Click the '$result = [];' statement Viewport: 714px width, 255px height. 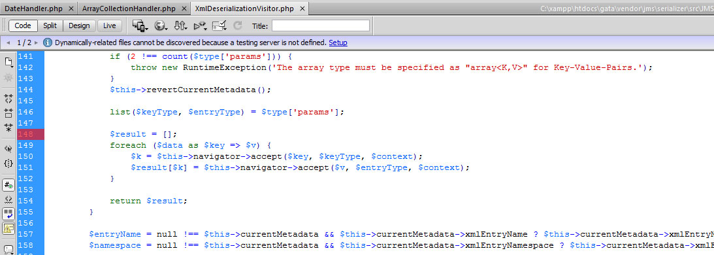(143, 134)
